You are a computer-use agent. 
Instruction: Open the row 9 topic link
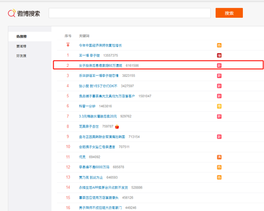click(x=102, y=137)
